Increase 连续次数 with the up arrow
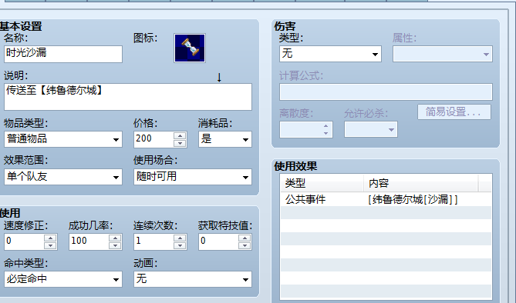 click(x=180, y=238)
